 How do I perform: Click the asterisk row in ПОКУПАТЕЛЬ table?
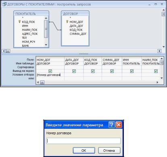(23, 18)
